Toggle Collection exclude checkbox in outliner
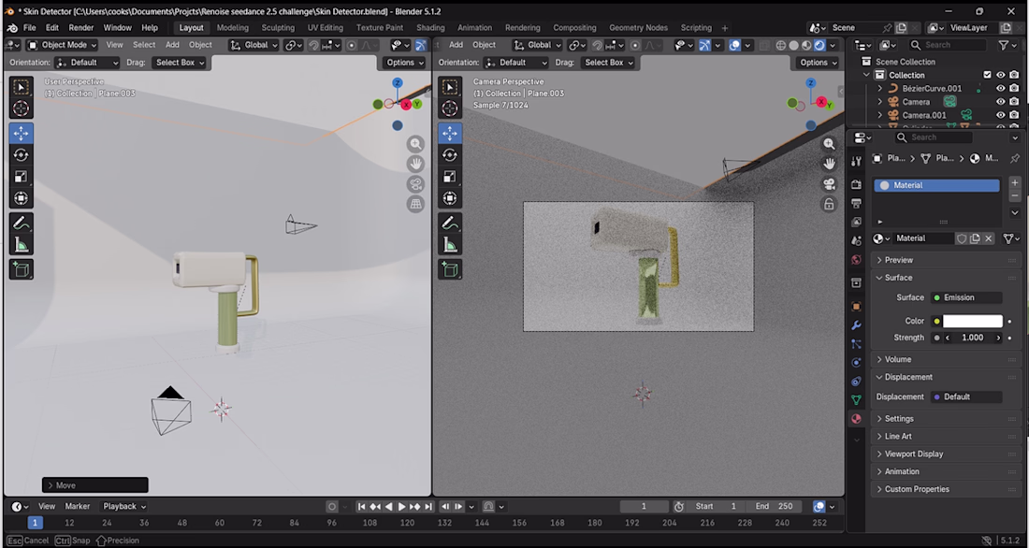Image resolution: width=1029 pixels, height=548 pixels. pos(987,75)
